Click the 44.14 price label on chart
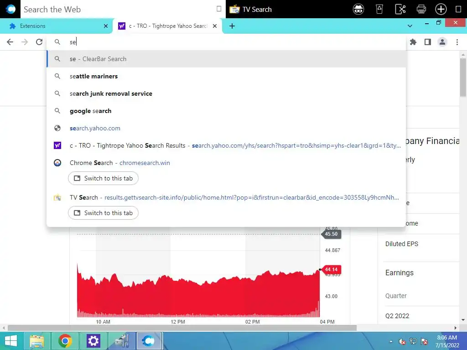 pyautogui.click(x=331, y=269)
